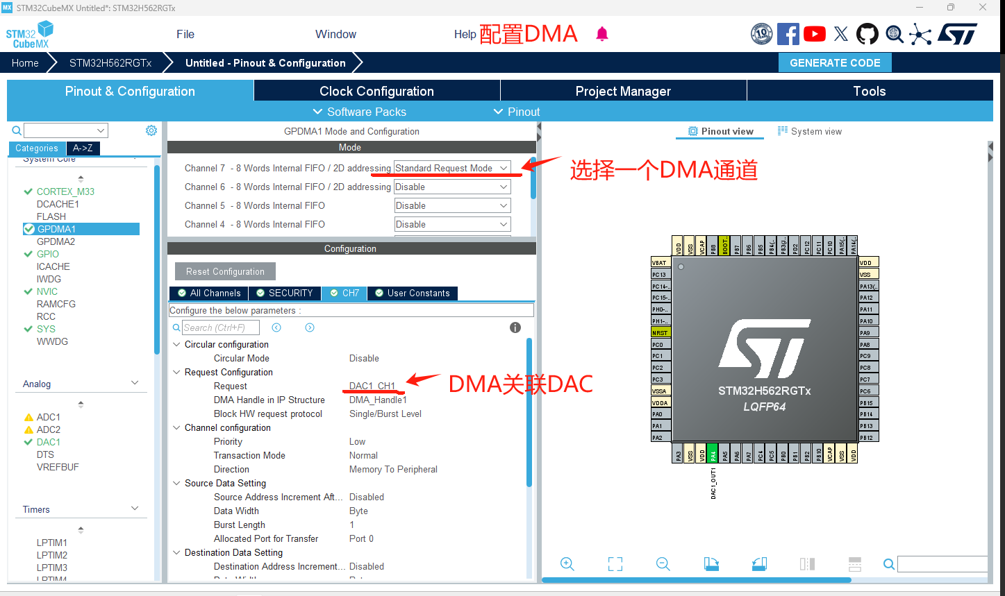Toggle horizontal split view icon
This screenshot has height=596, width=1005.
tap(855, 564)
